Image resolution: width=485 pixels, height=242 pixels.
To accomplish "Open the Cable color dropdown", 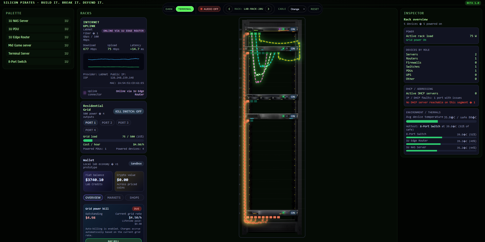I will (297, 9).
